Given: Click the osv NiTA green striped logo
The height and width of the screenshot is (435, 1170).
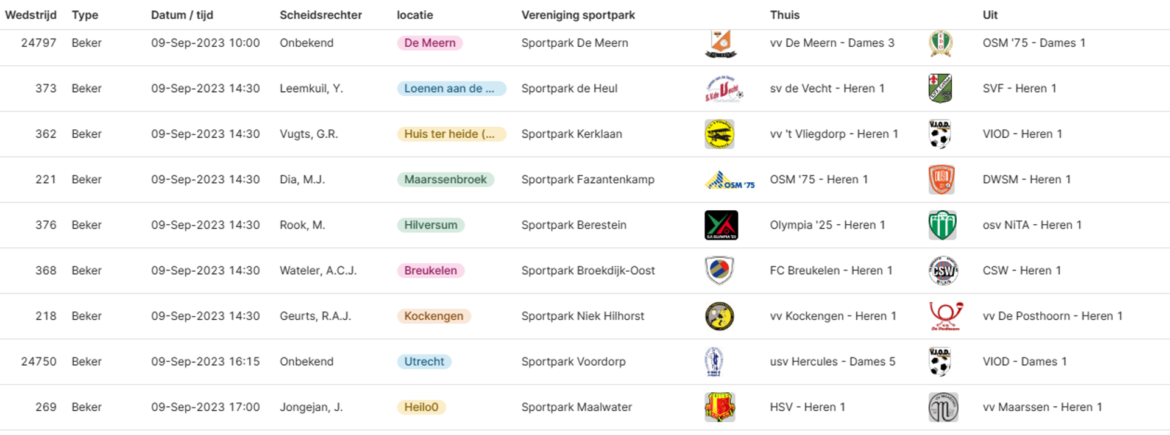Looking at the screenshot, I should tap(942, 225).
